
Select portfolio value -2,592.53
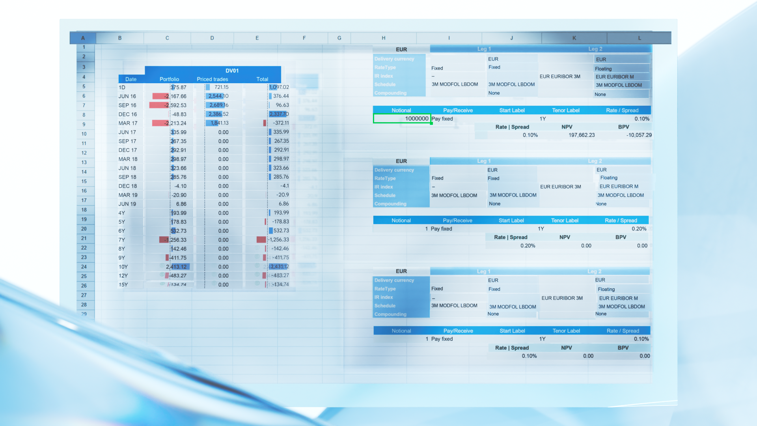[x=175, y=105]
